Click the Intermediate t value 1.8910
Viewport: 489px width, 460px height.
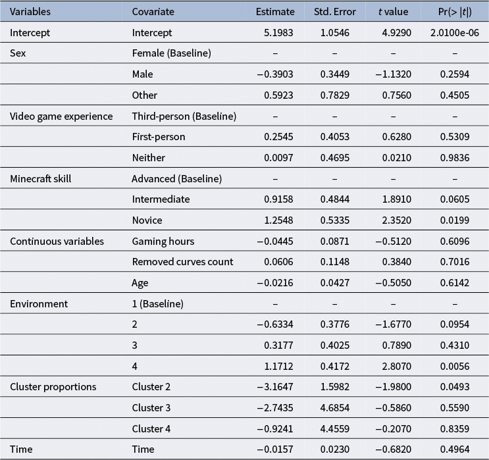(397, 199)
